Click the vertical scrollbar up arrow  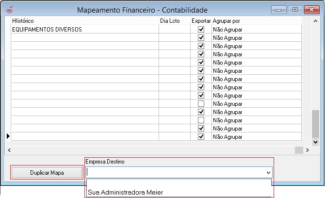pyautogui.click(x=315, y=21)
